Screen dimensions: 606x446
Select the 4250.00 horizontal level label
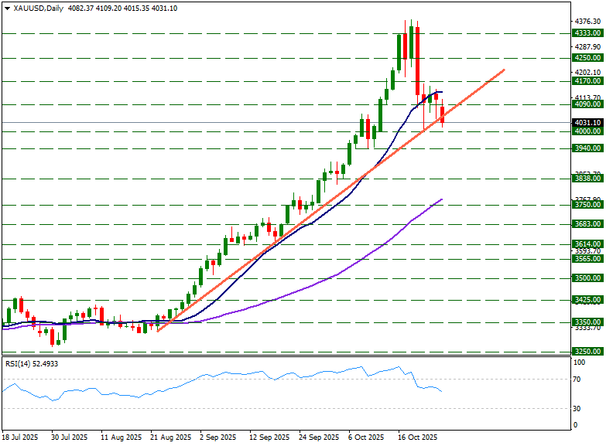(x=587, y=57)
